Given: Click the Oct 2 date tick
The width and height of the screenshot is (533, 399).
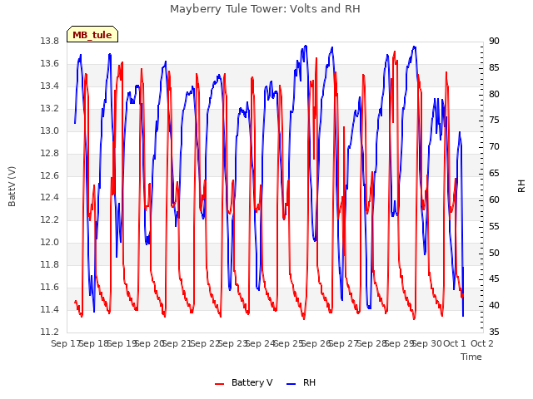Looking at the screenshot, I should tap(481, 343).
